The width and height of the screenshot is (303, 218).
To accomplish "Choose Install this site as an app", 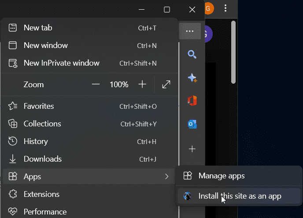I will (239, 196).
